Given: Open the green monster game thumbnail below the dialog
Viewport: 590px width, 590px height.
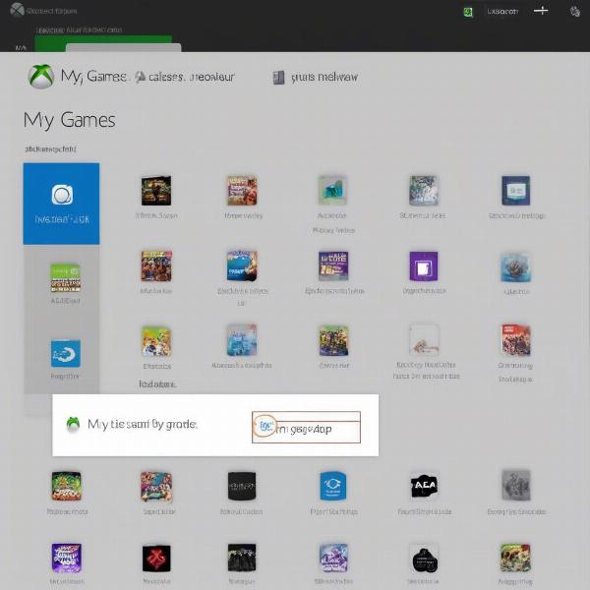Looking at the screenshot, I should [66, 486].
